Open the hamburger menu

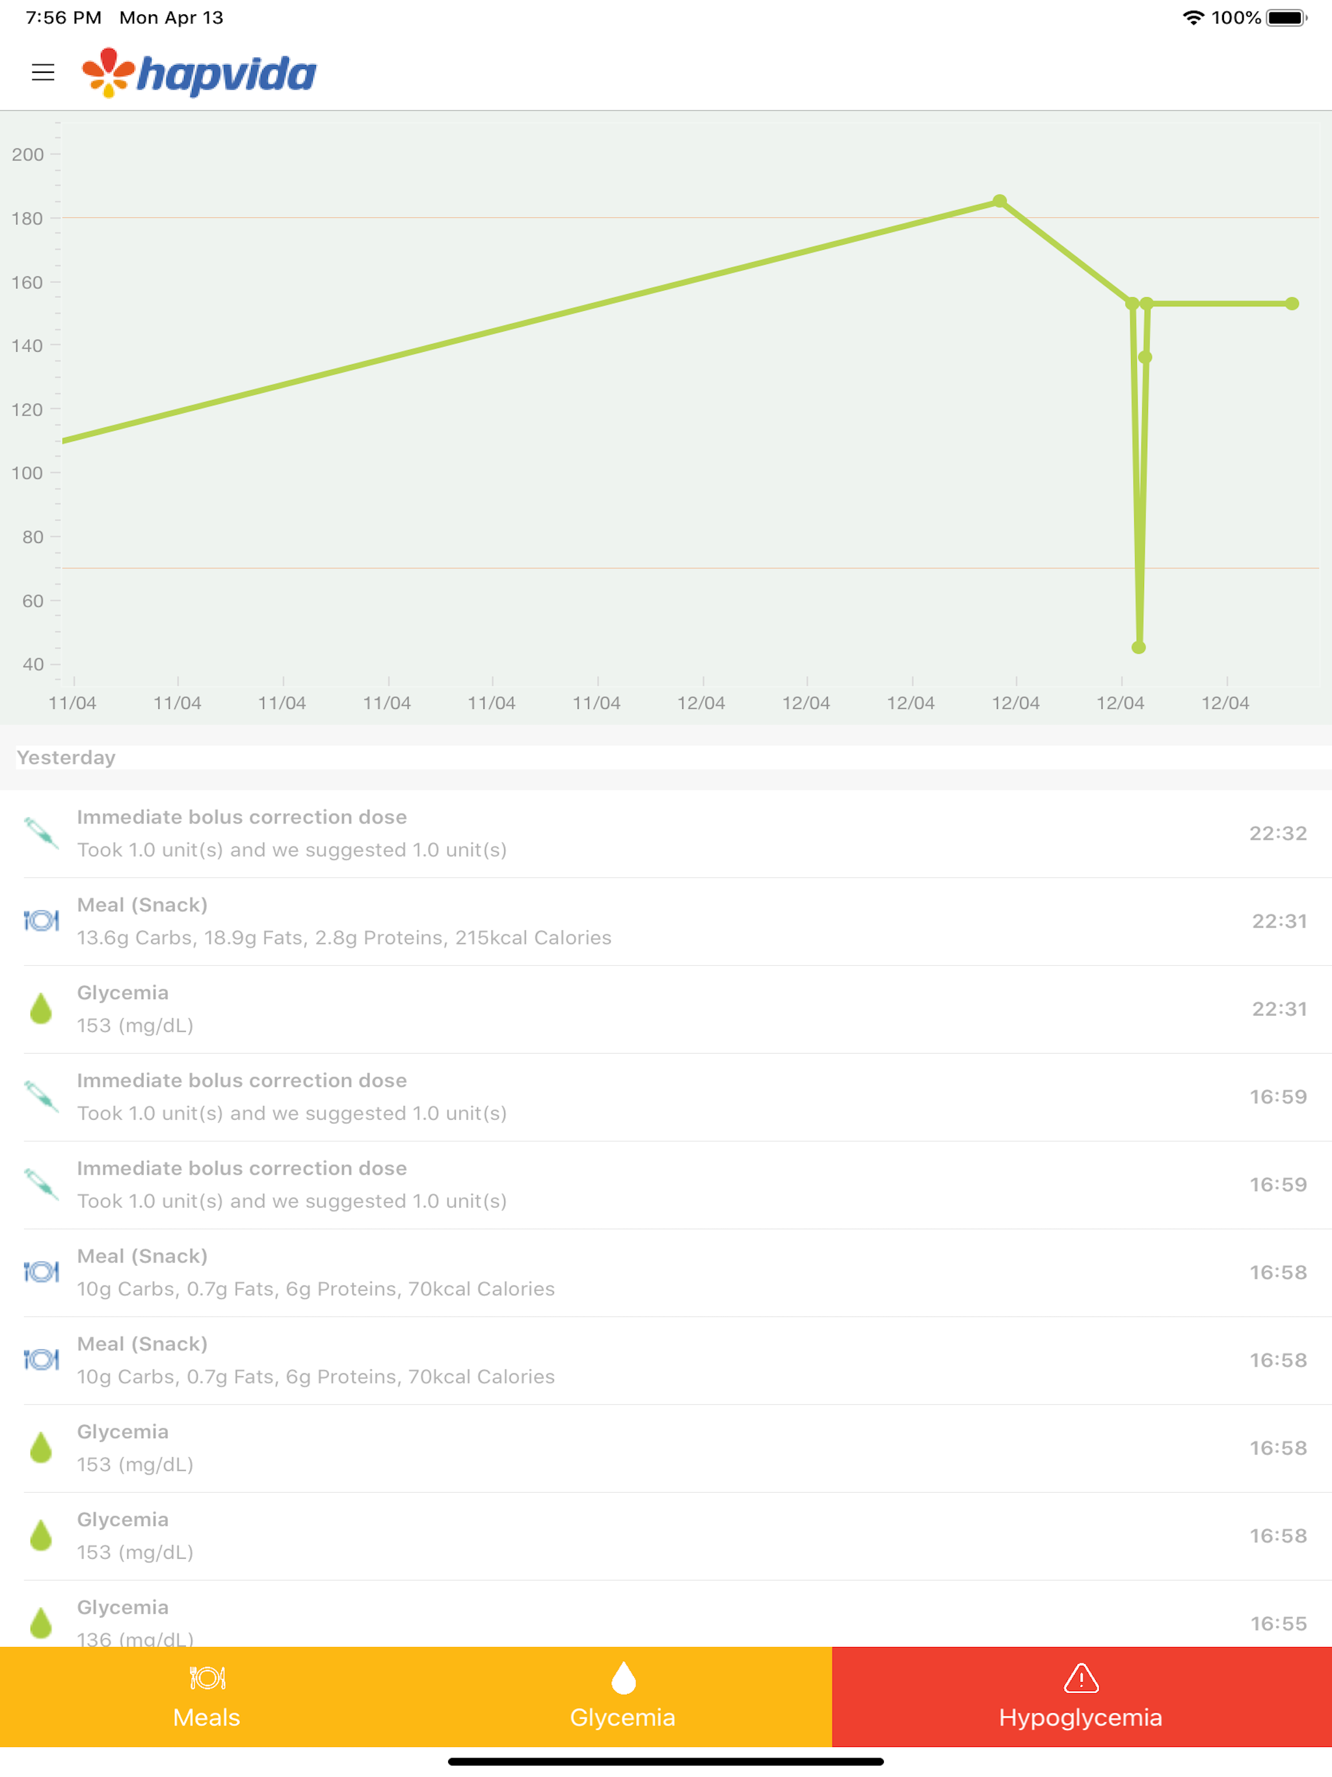pos(42,72)
